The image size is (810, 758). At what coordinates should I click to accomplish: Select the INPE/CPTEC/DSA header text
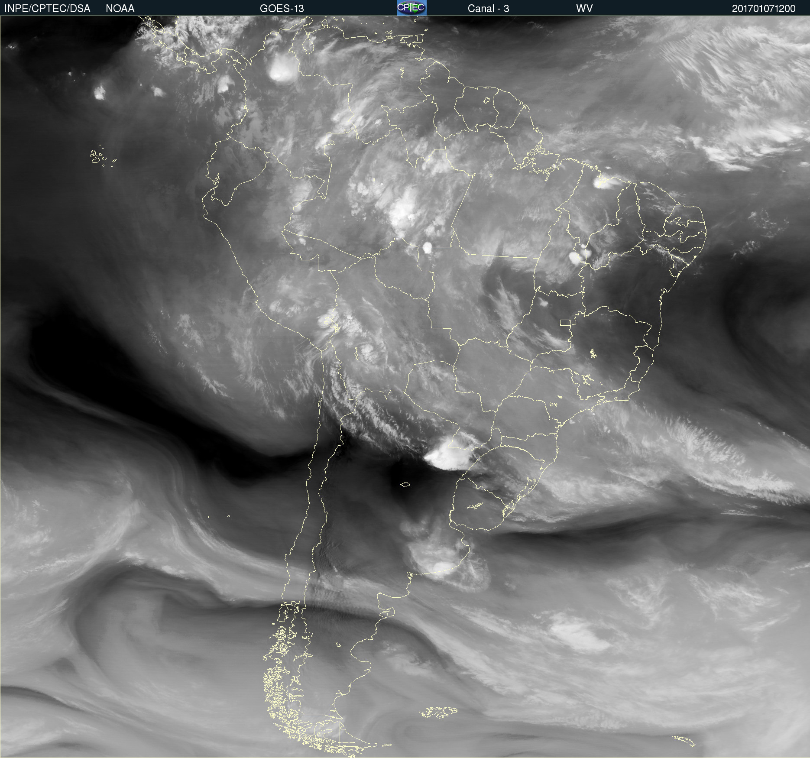tap(47, 9)
